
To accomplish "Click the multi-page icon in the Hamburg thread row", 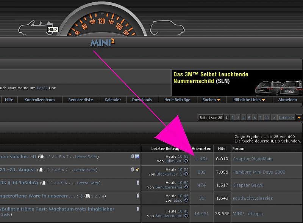I will (41, 170).
